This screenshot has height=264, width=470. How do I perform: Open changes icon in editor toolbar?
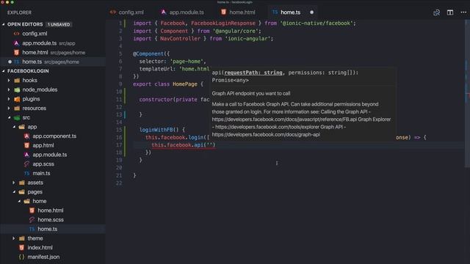[436, 12]
